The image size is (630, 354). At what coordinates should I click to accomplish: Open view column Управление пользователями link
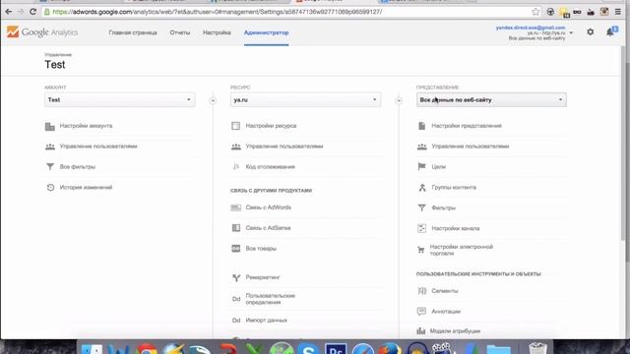click(471, 147)
